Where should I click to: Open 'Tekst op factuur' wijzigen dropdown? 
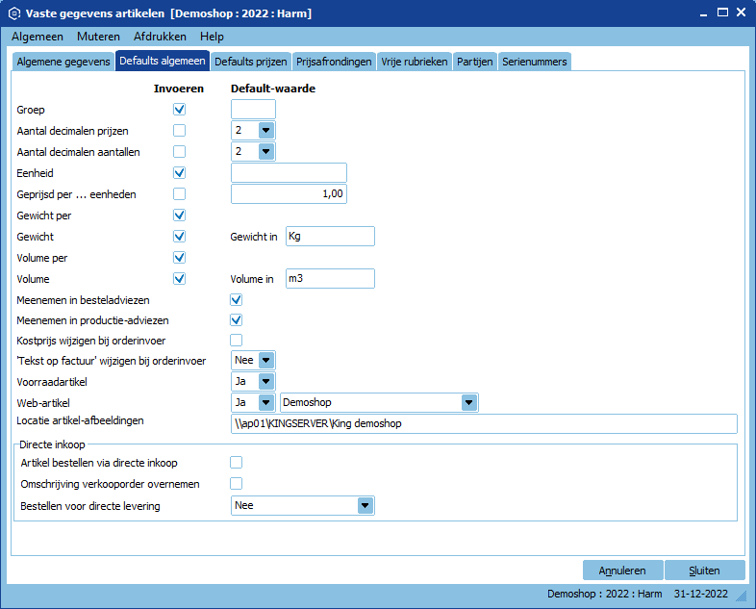coord(266,360)
